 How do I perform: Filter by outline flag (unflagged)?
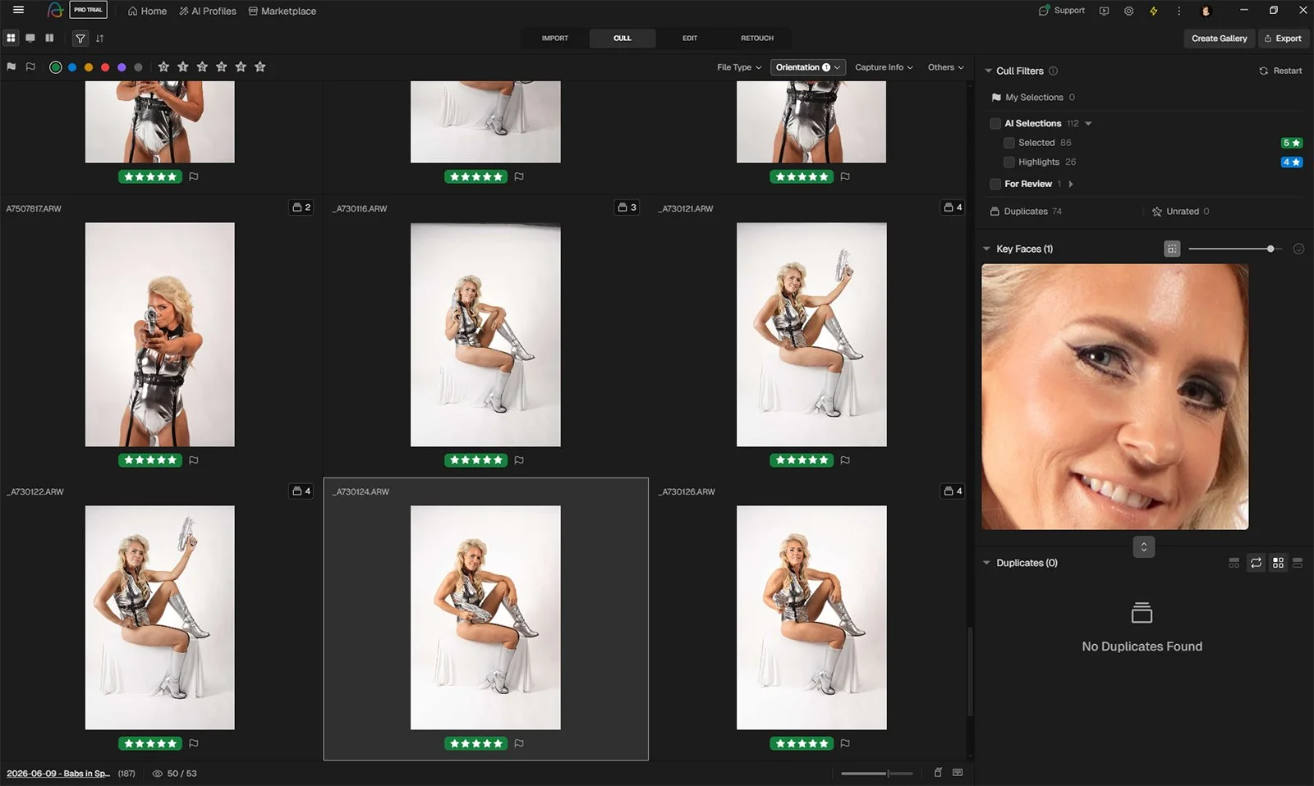click(x=30, y=67)
